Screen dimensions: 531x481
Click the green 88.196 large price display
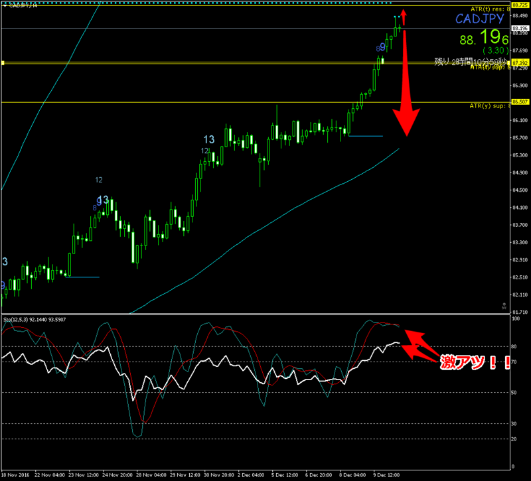point(485,37)
